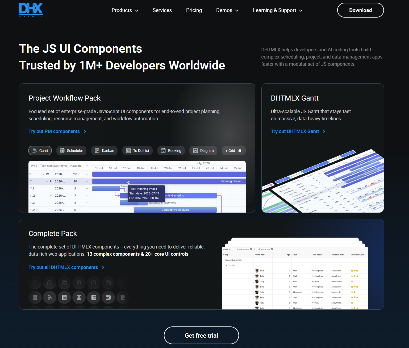
Task: Select the dense pivot grid component icon
Action: click(x=94, y=297)
